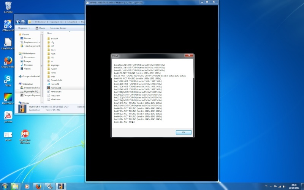Open Vidéos library in sidebar
The width and height of the screenshot is (304, 190).
point(25,69)
